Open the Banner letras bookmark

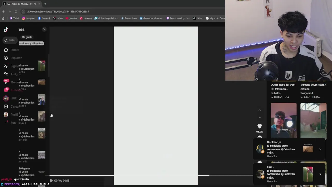coord(129,18)
